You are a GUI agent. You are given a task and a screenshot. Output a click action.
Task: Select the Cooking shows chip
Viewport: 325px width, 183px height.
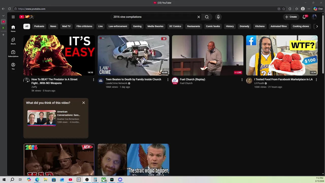click(301, 26)
